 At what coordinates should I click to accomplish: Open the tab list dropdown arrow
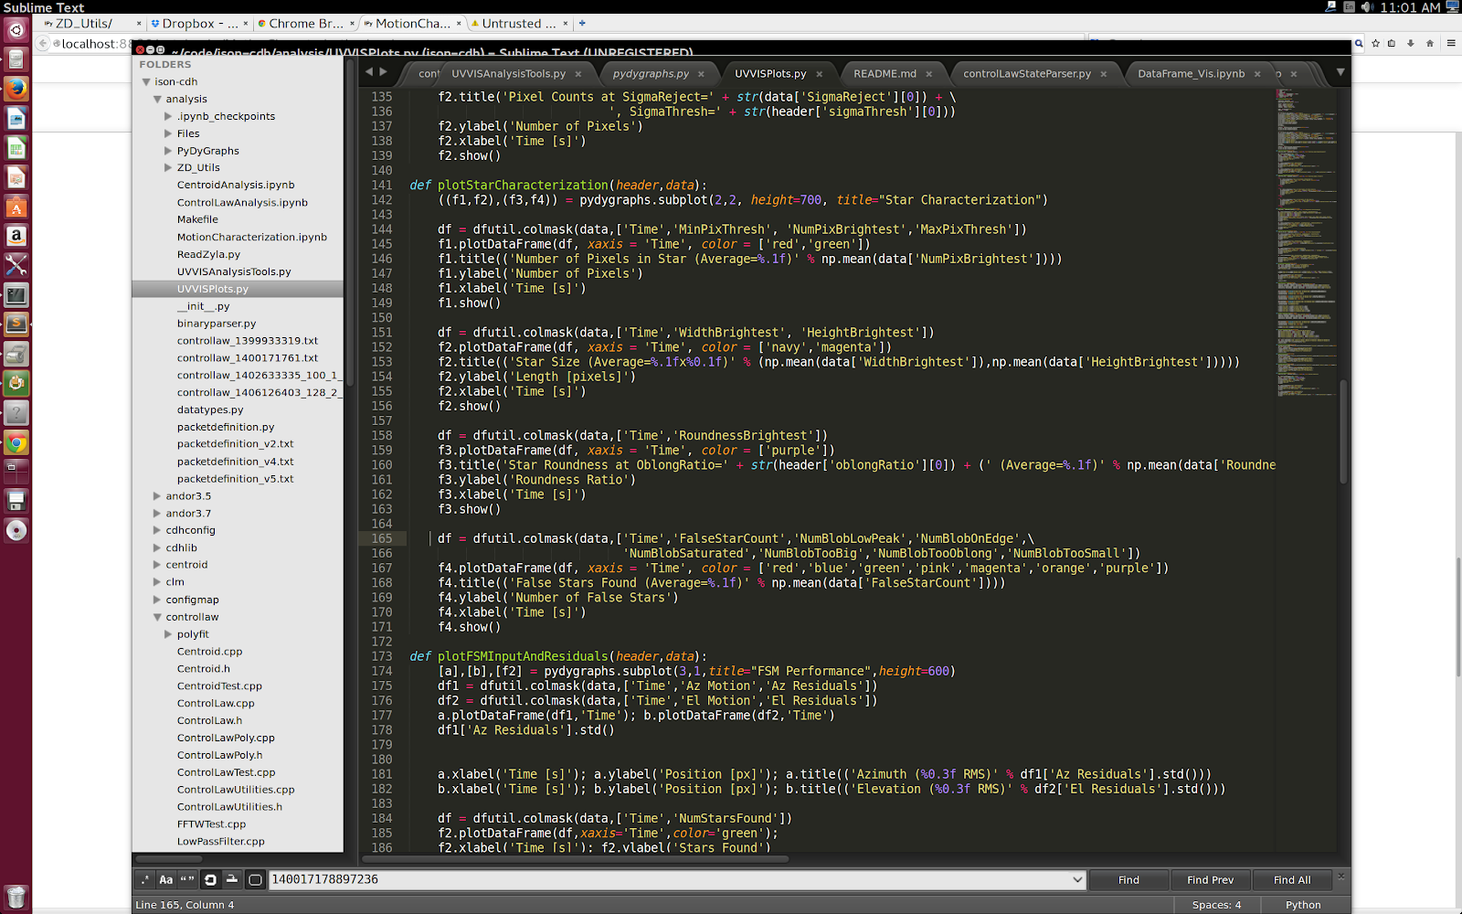pyautogui.click(x=1340, y=72)
